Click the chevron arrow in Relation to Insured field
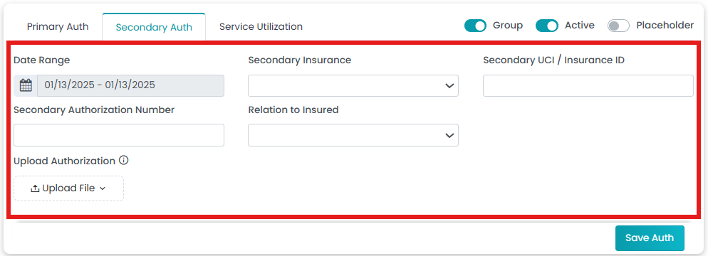This screenshot has width=708, height=256. 449,135
